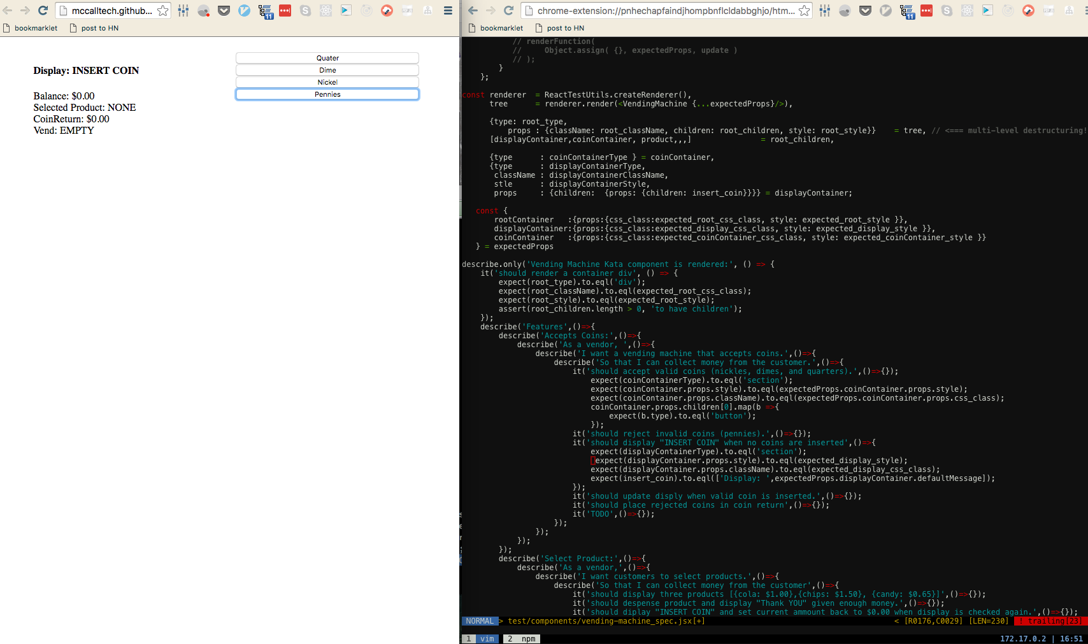Click the Skype extension icon in right window
The image size is (1088, 644).
point(947,10)
